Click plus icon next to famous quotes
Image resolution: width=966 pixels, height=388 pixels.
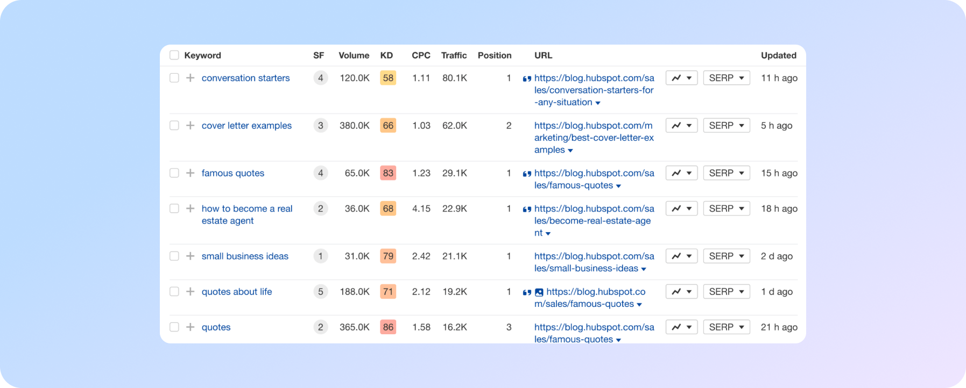pyautogui.click(x=190, y=173)
